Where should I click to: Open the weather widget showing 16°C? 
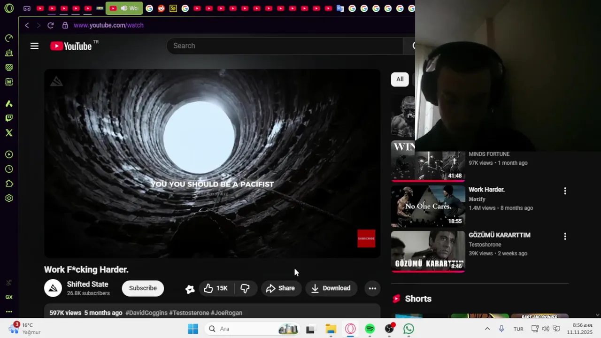(25, 328)
